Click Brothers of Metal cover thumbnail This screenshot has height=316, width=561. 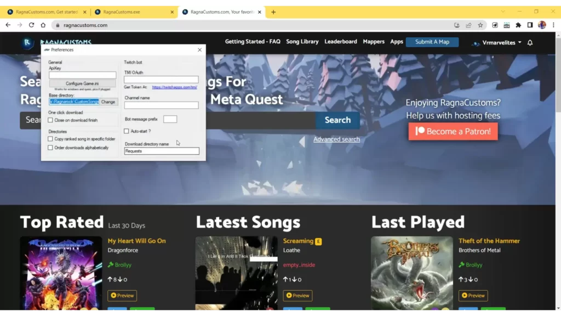coord(412,273)
